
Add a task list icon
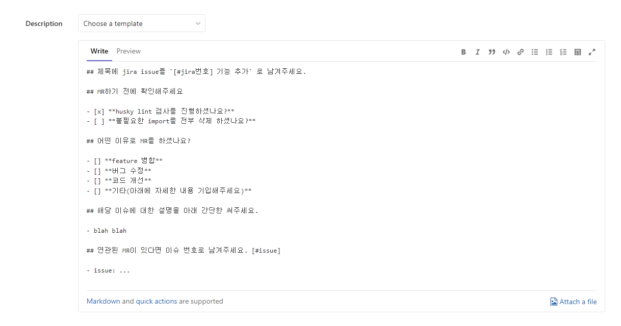(x=563, y=52)
